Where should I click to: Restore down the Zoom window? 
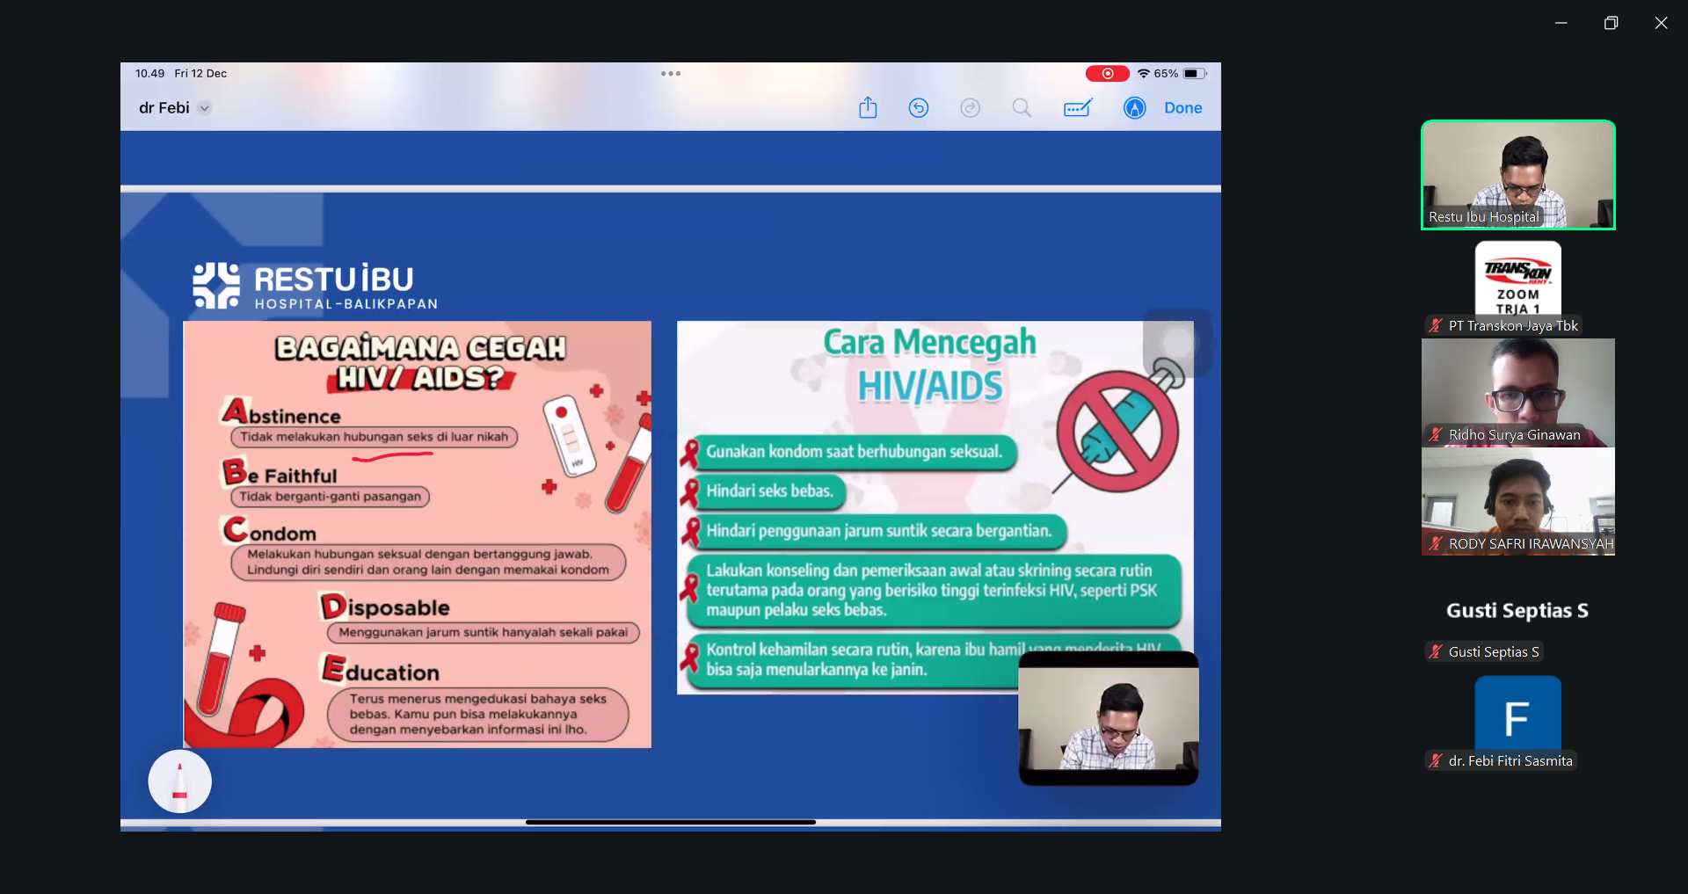point(1611,23)
